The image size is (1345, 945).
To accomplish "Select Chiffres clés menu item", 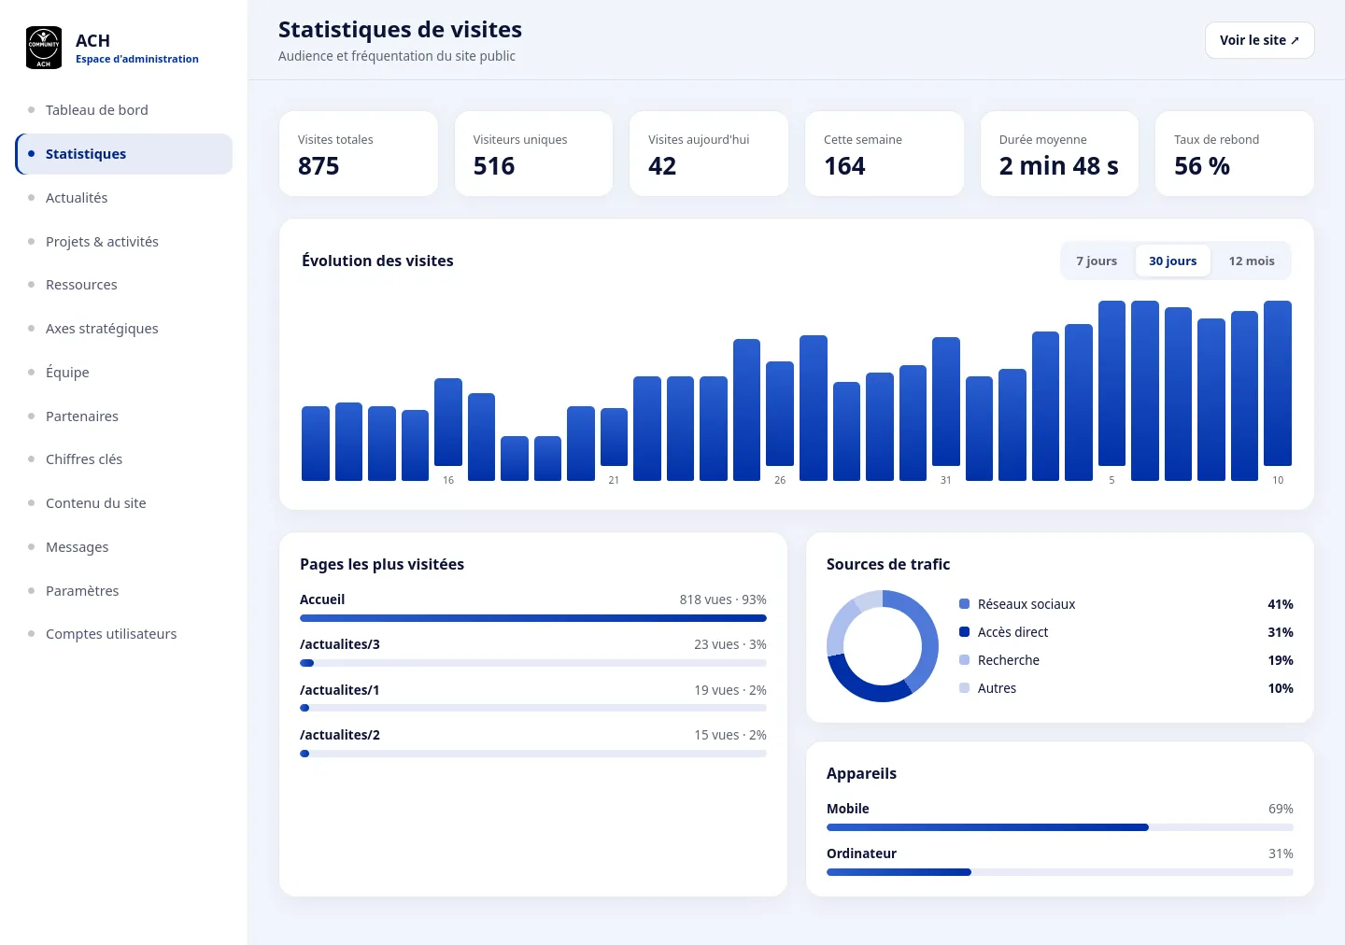I will [x=123, y=459].
